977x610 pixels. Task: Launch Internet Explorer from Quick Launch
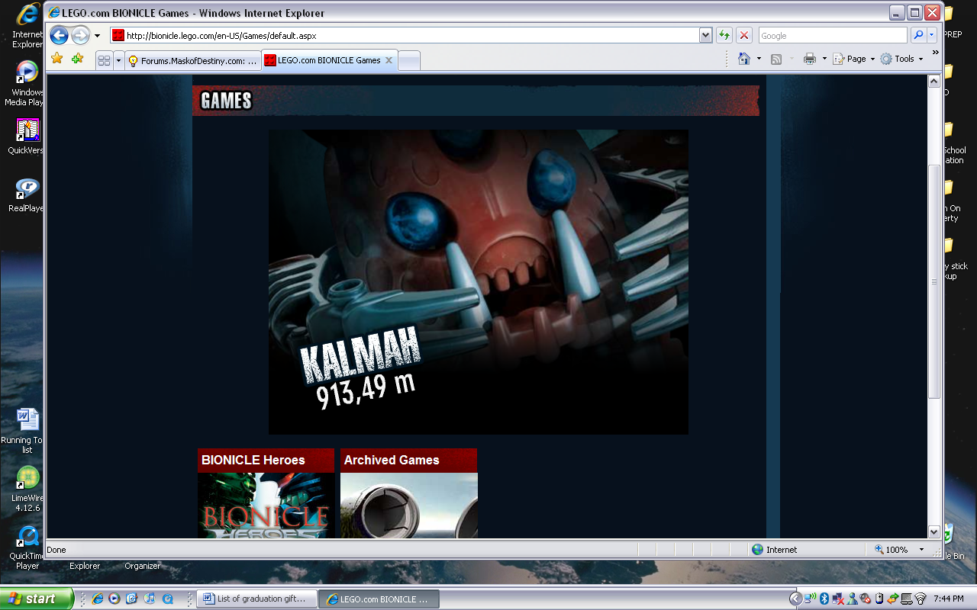pyautogui.click(x=98, y=599)
